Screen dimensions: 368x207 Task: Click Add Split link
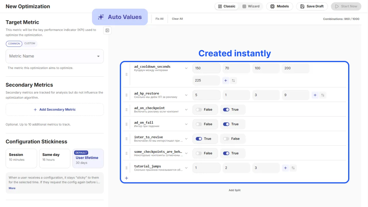235,190
